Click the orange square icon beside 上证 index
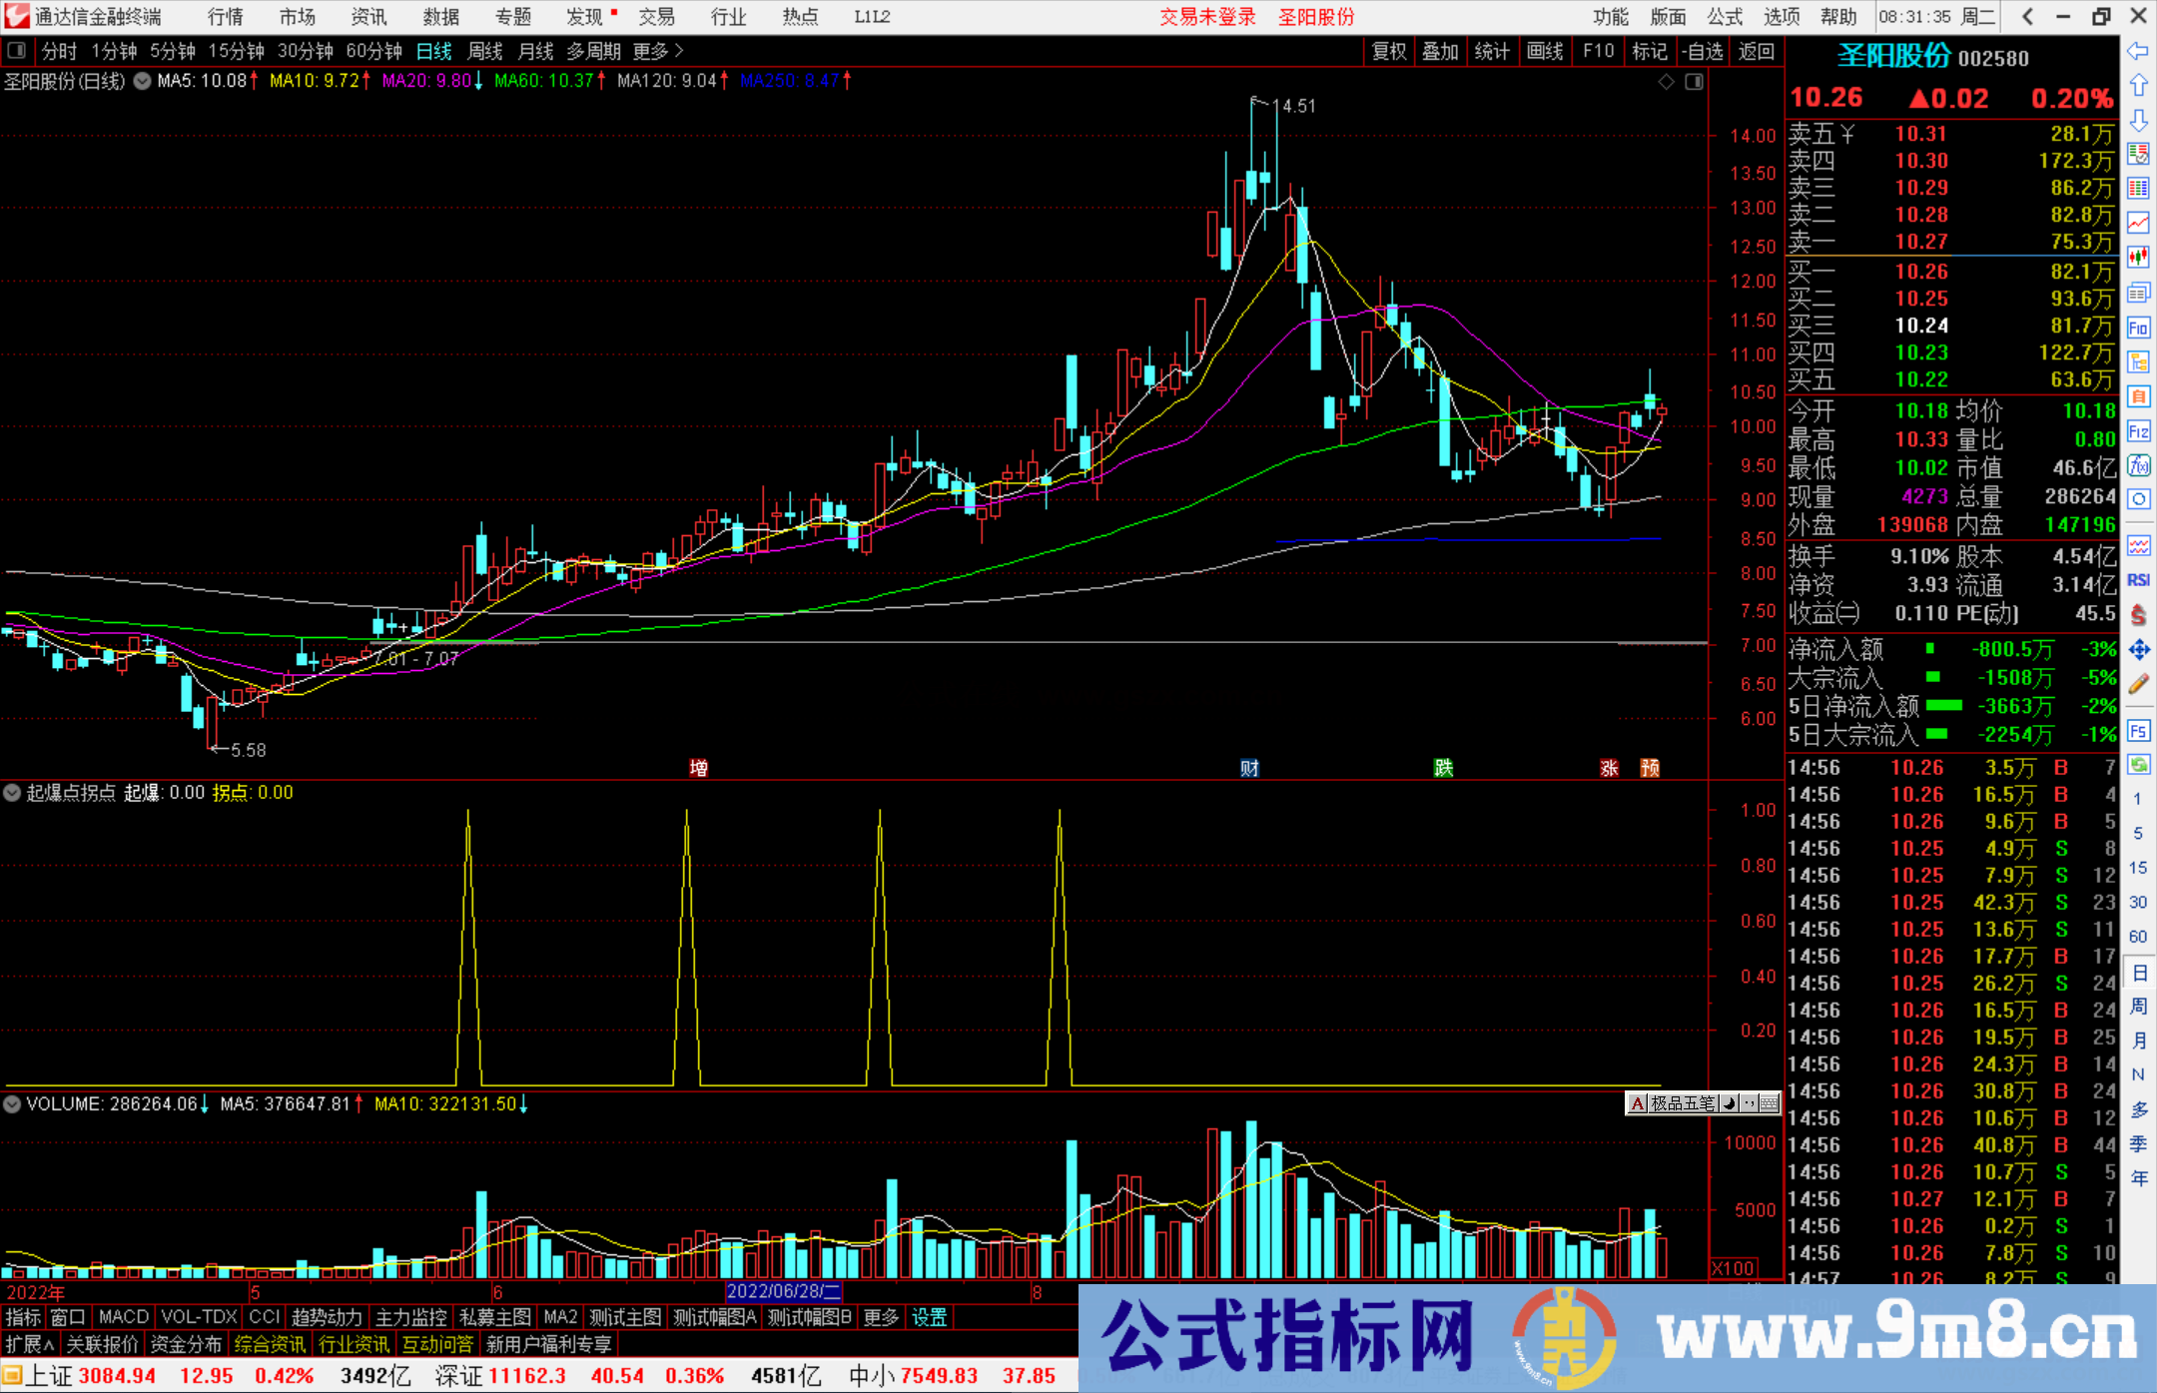The height and width of the screenshot is (1393, 2157). coord(12,1376)
